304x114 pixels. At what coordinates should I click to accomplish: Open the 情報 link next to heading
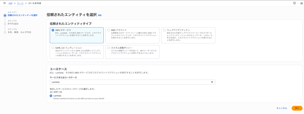pyautogui.click(x=100, y=15)
